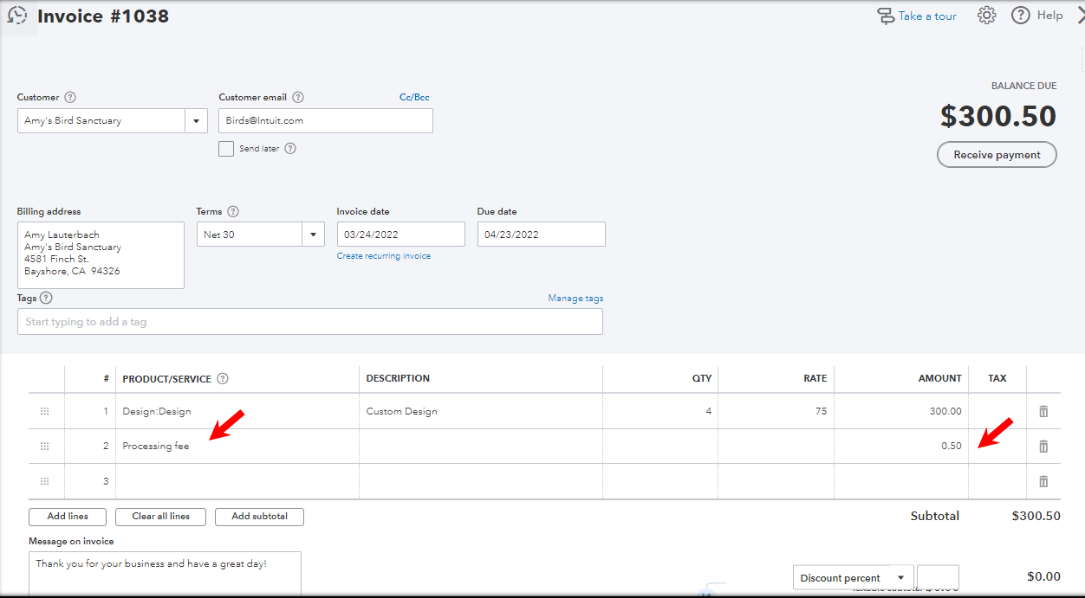
Task: Click the Help question mark icon
Action: (1020, 15)
